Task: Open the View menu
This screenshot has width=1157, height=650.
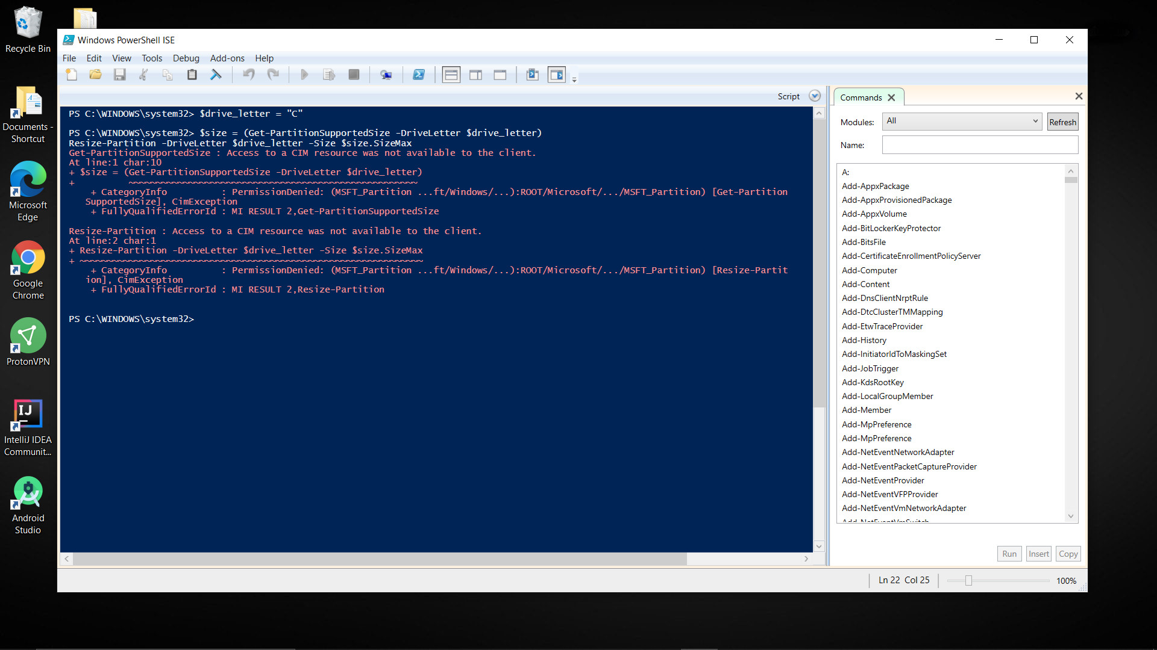Action: coord(122,58)
